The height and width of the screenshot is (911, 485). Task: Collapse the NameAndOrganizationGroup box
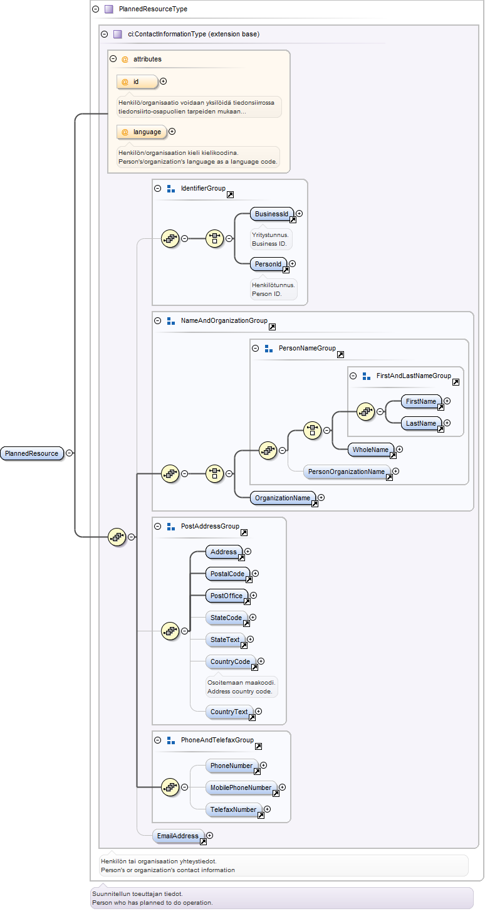(158, 320)
